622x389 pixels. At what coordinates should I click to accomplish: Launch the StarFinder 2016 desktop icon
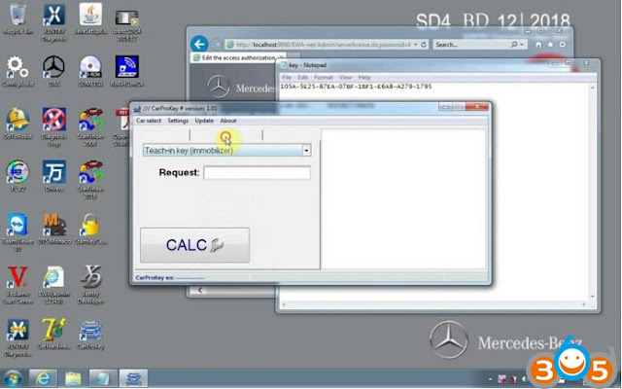(x=90, y=179)
